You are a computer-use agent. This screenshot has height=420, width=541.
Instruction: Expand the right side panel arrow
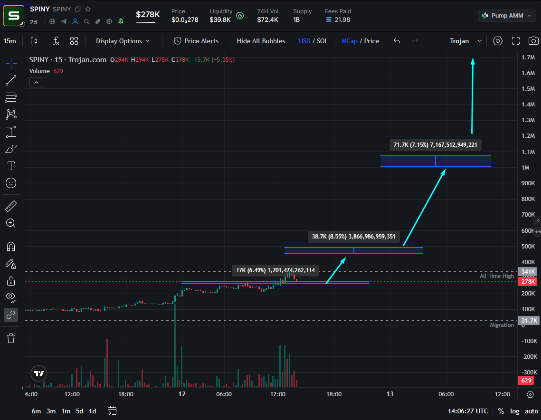coord(538,220)
